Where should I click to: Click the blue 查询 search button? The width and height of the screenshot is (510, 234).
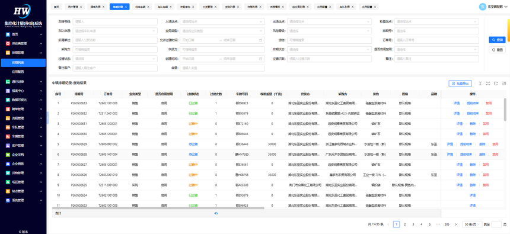497,40
